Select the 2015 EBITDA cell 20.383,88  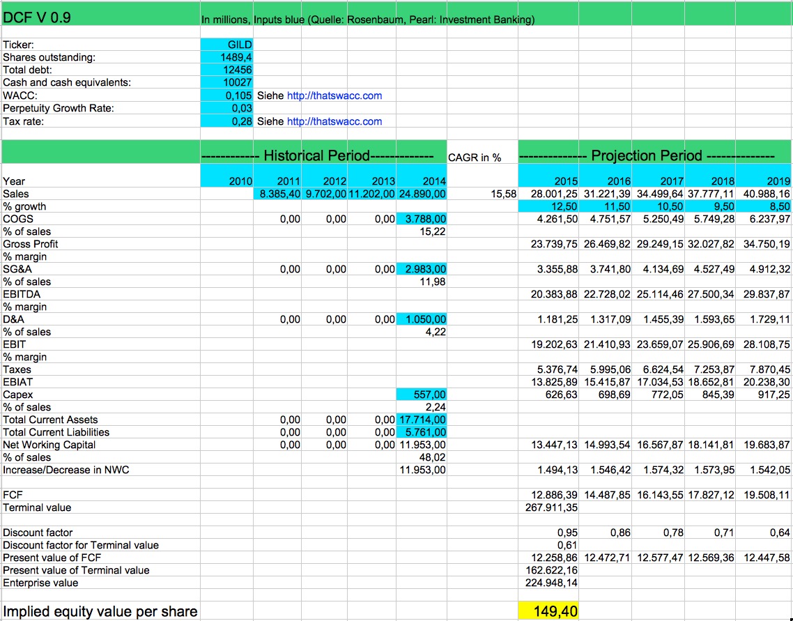click(x=548, y=294)
